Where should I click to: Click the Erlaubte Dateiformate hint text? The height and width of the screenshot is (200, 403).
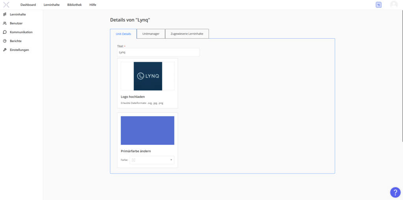[x=142, y=103]
